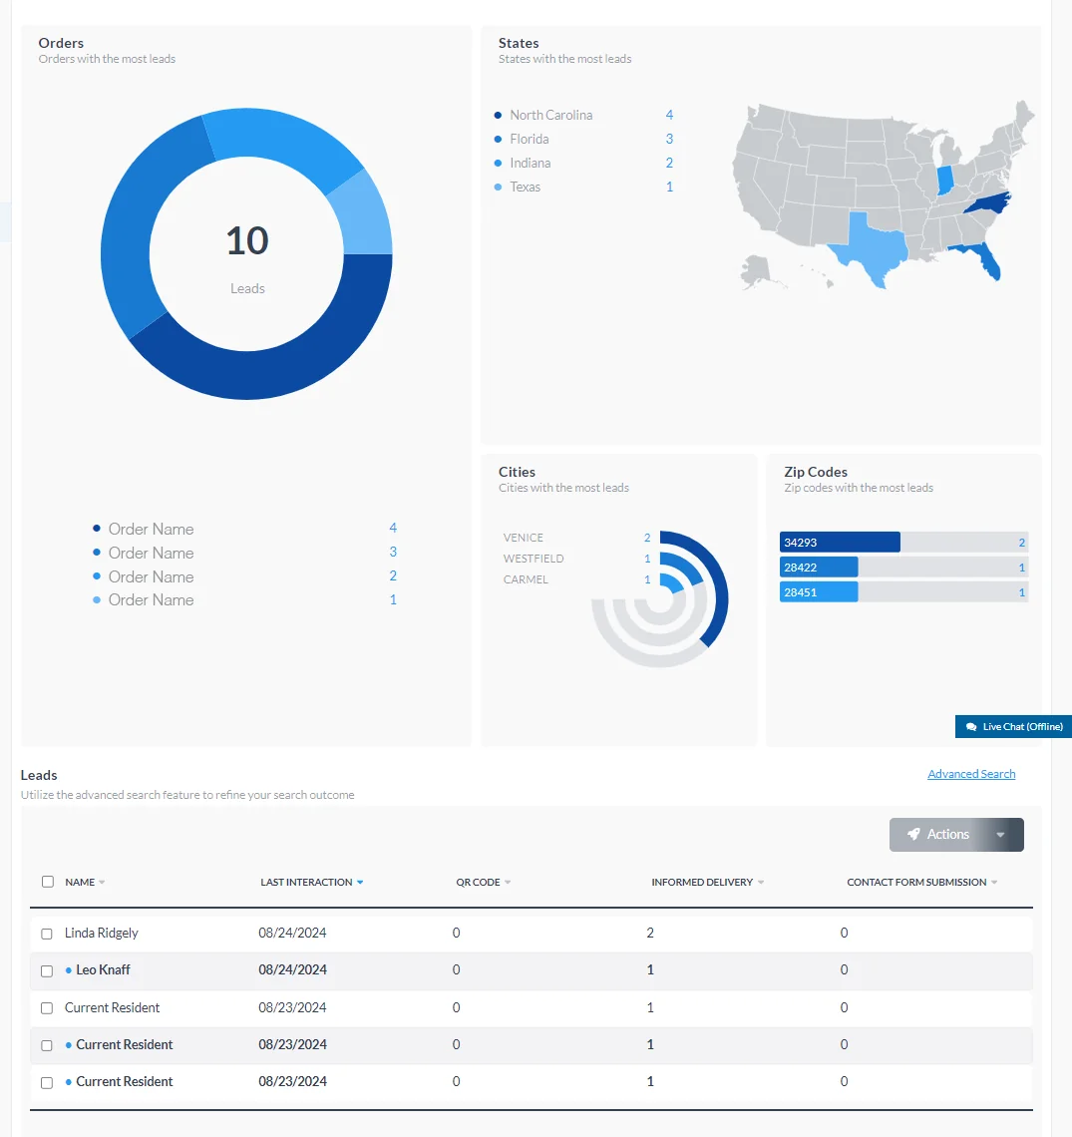Select Texas on the US map

click(866, 249)
